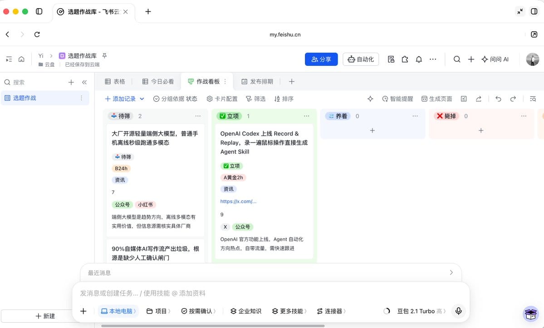Open the 筛选 filter menu
Viewport: 544px width, 328px height.
click(256, 99)
